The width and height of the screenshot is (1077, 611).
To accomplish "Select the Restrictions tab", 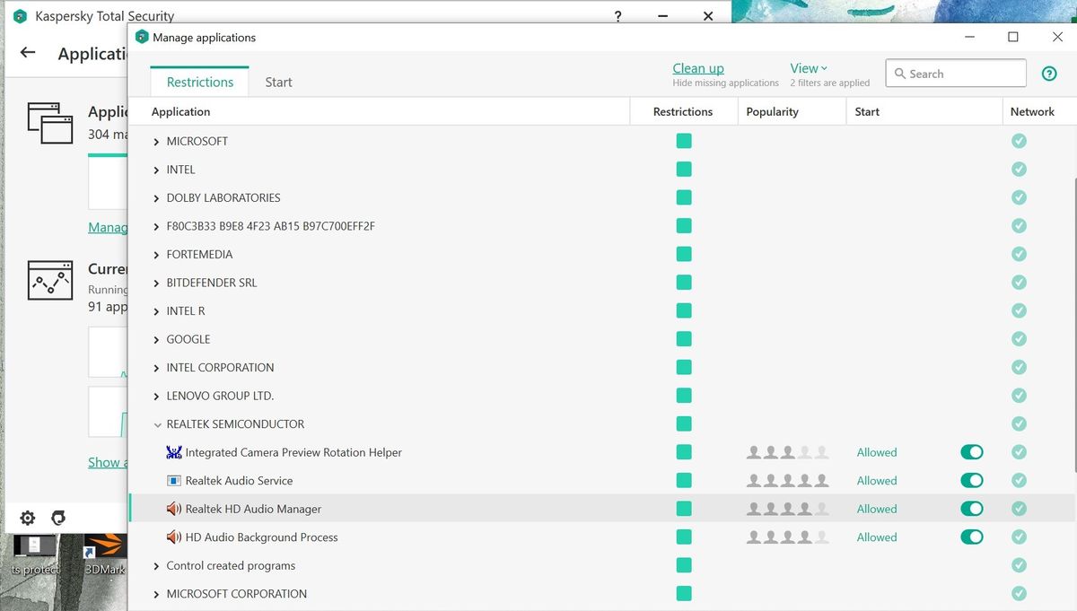I will (x=199, y=82).
